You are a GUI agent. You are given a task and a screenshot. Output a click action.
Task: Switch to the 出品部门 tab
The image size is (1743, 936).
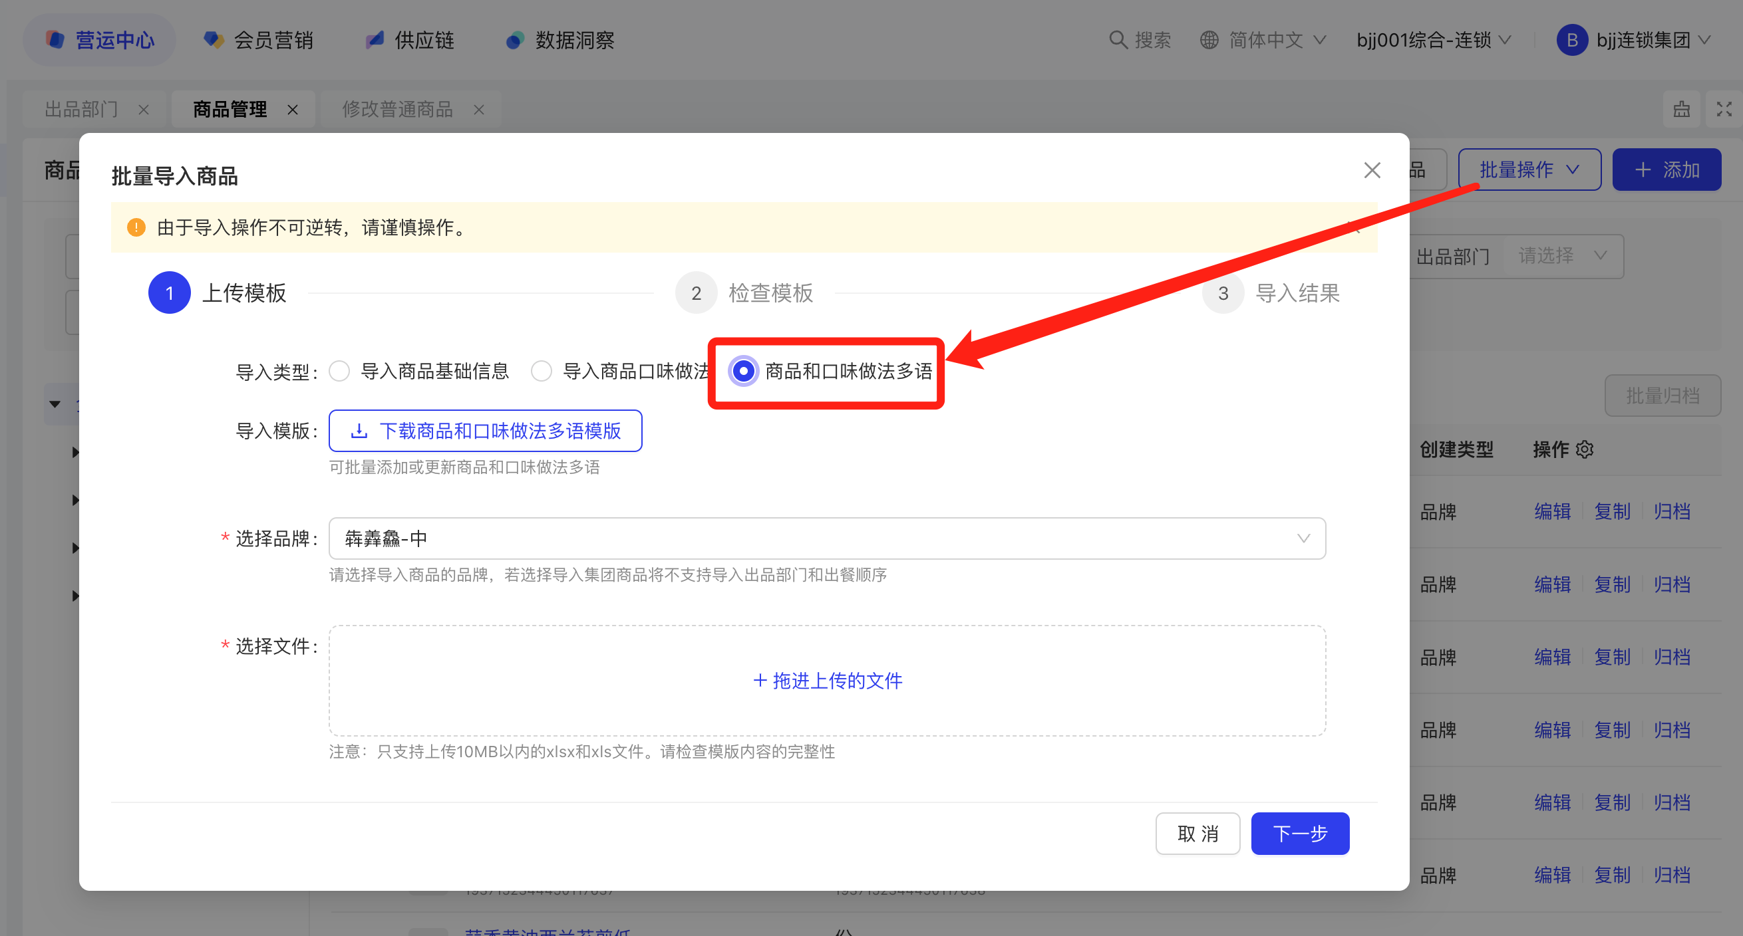click(x=81, y=109)
